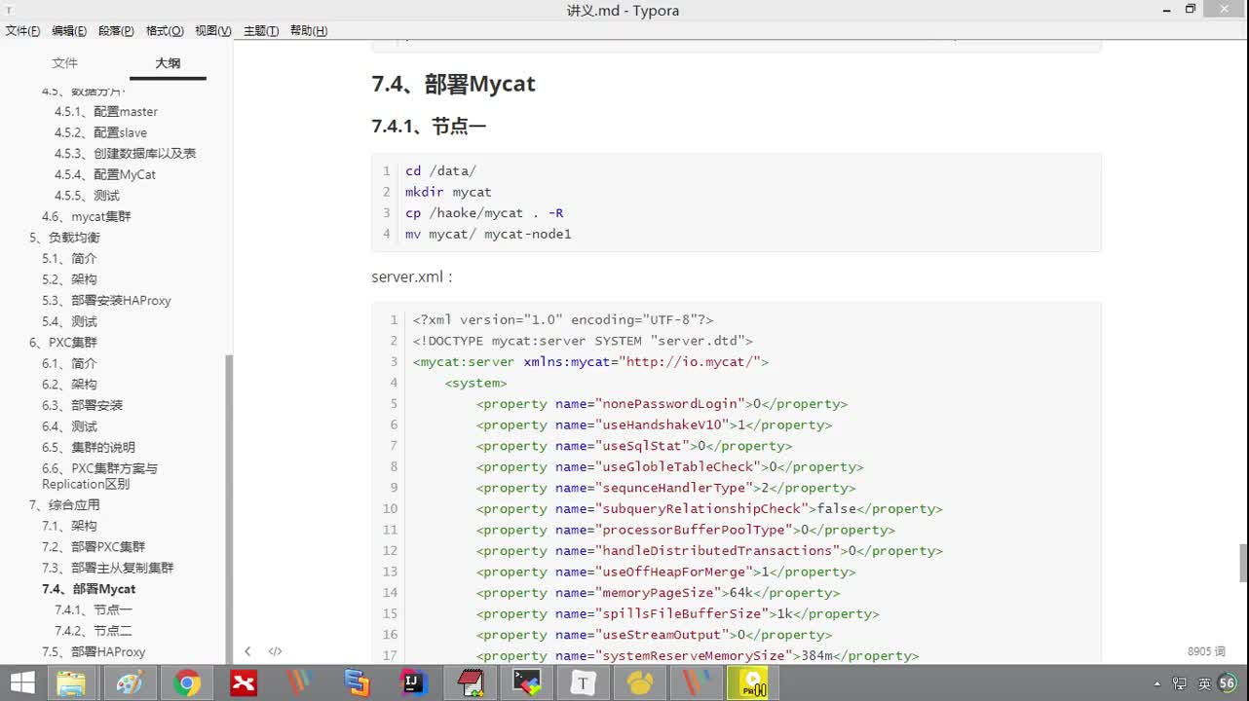Open the 文件(F) menu

(x=23, y=31)
